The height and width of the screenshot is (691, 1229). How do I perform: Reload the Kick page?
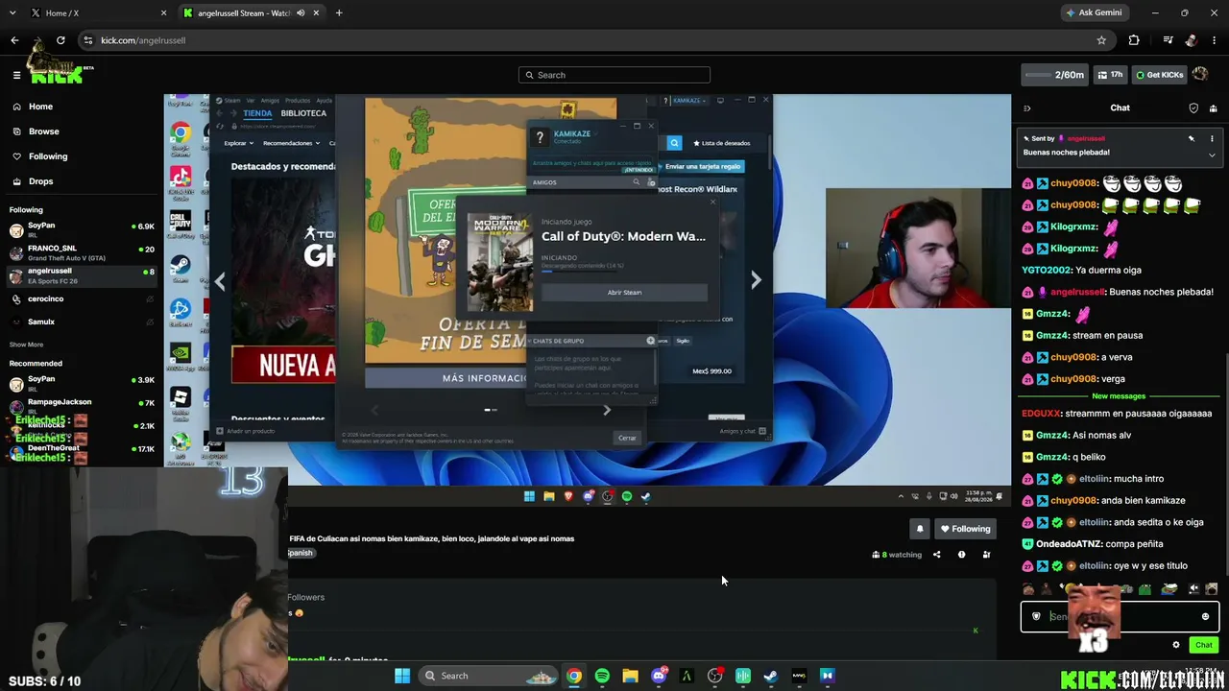pos(60,40)
